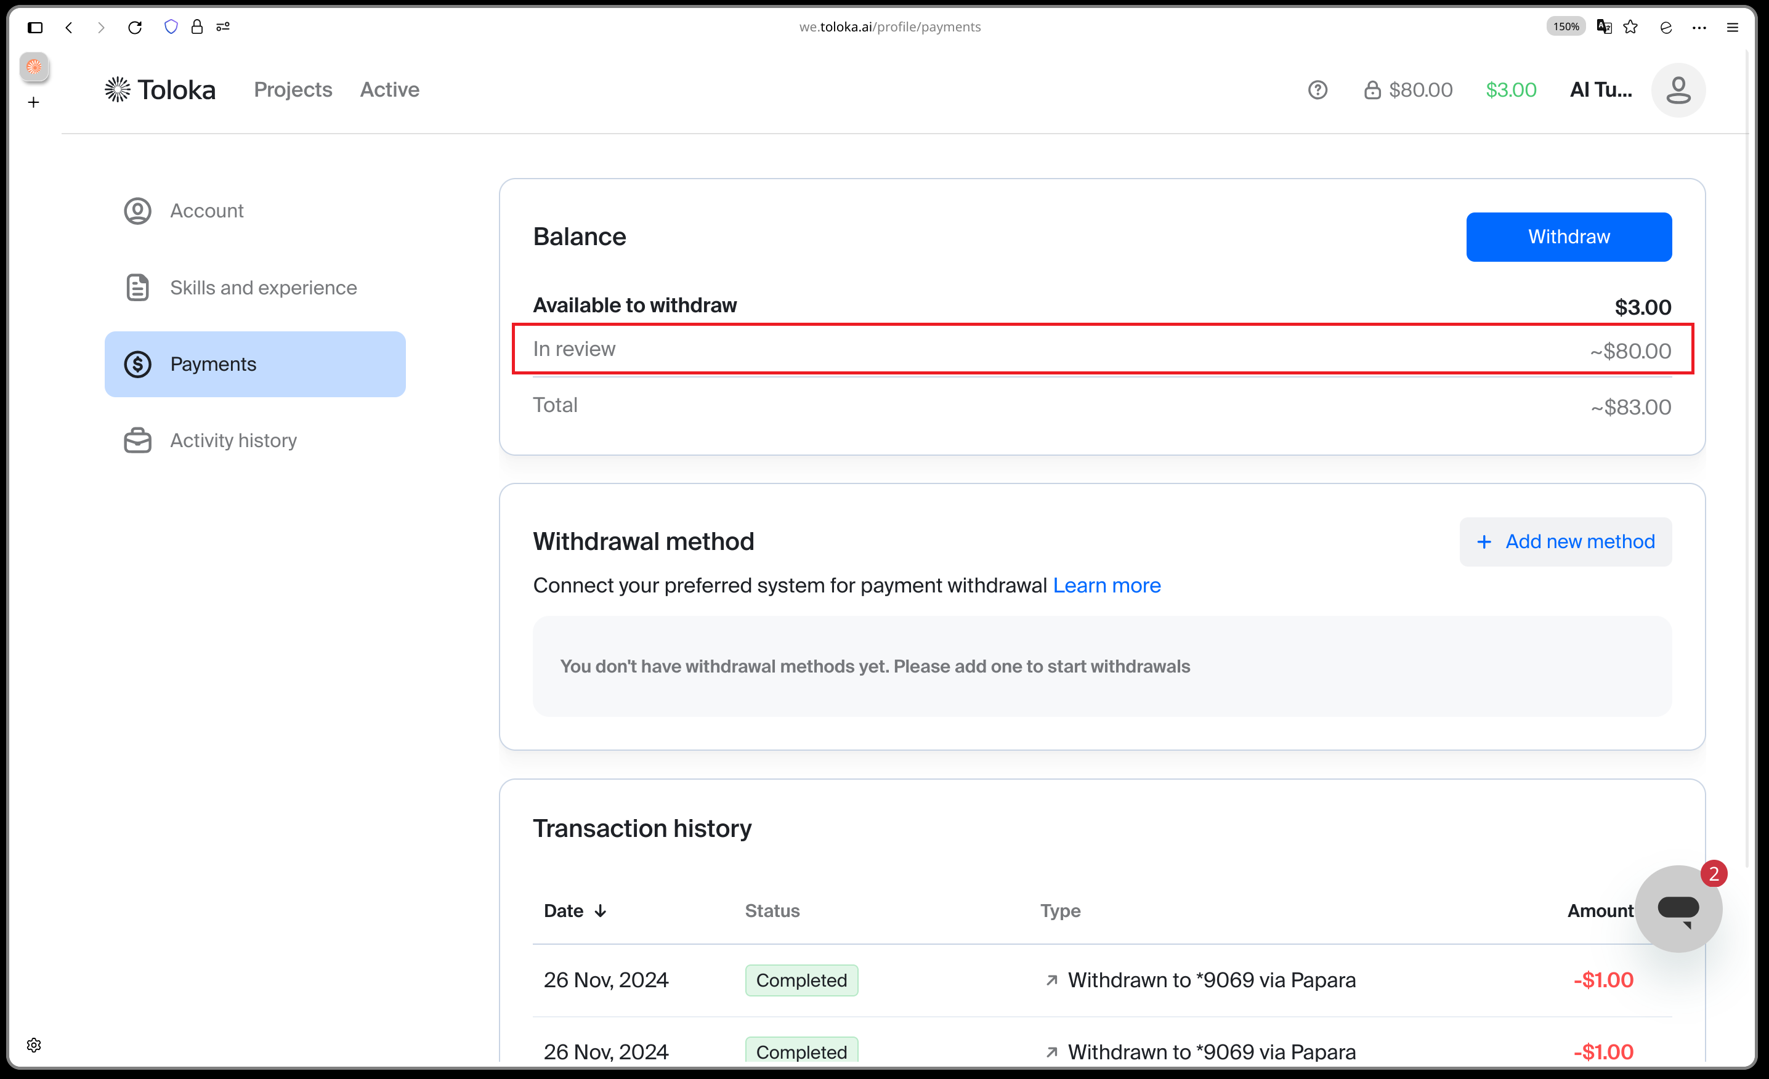Screen dimensions: 1769x1079
Task: Click the first row's Completed status badge
Action: coord(801,980)
